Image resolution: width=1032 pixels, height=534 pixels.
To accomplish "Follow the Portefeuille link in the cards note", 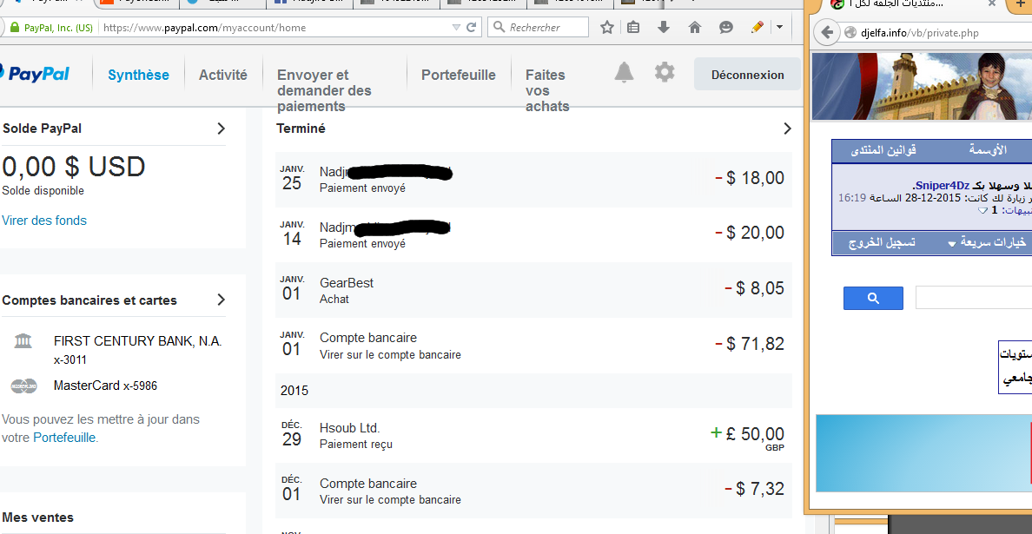I will 64,438.
